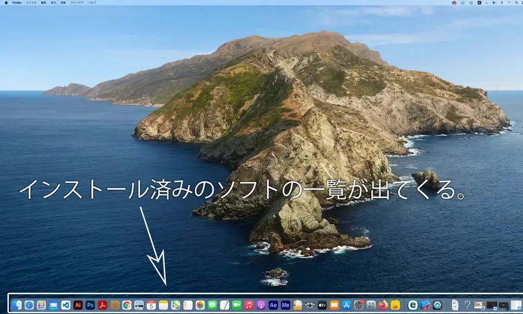Image resolution: width=523 pixels, height=314 pixels.
Task: Open Font Book from the Dock
Action: 371,305
